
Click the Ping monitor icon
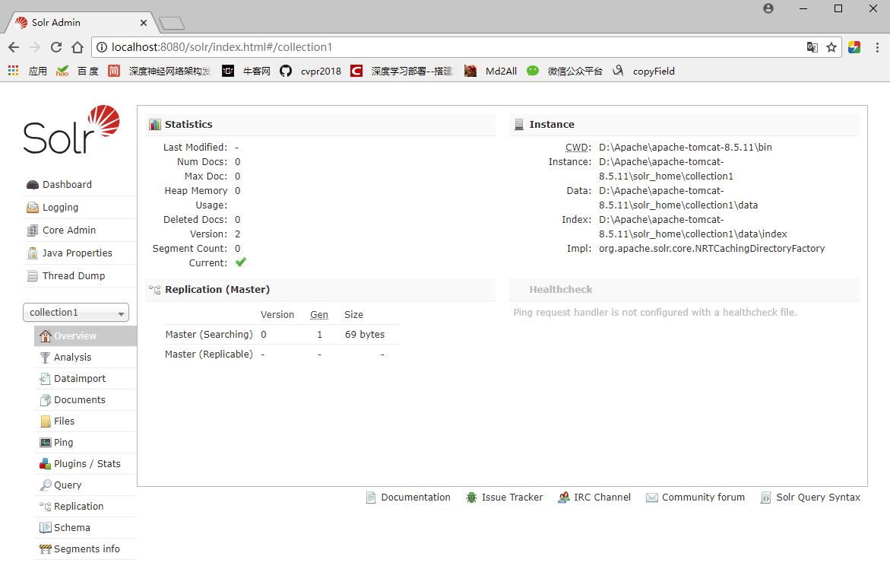tap(46, 443)
